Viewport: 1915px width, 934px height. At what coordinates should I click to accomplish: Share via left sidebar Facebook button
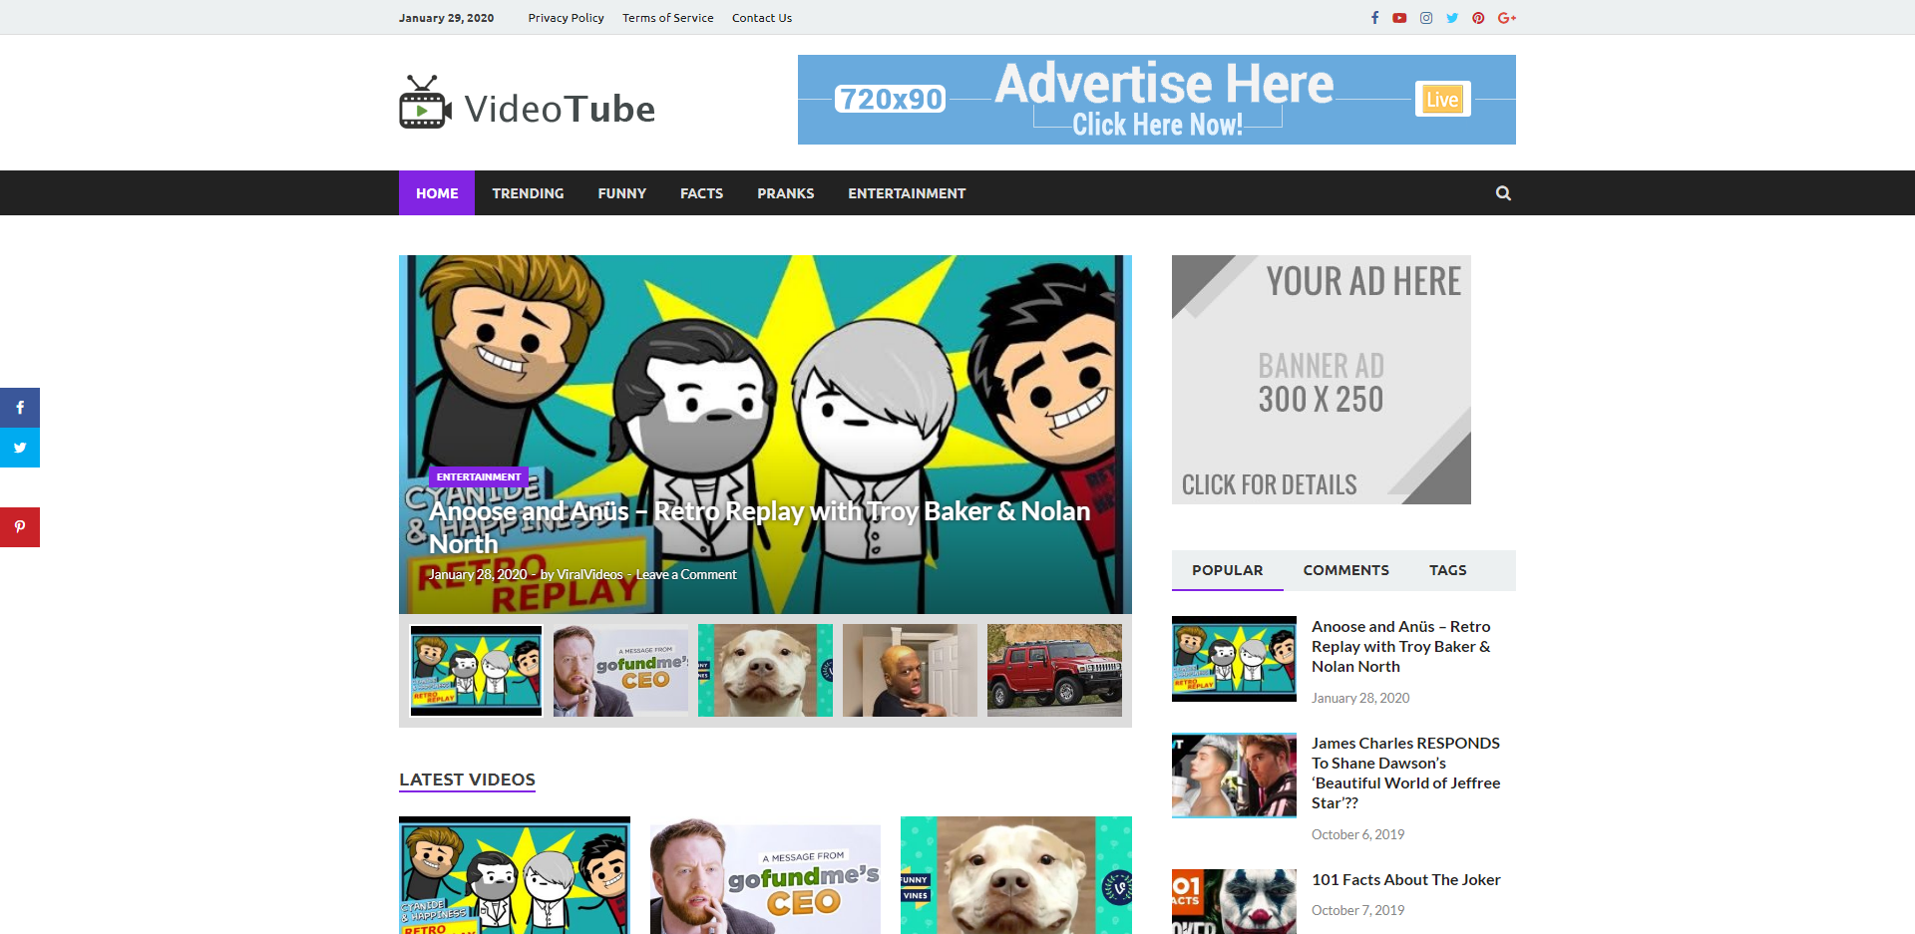pos(20,408)
